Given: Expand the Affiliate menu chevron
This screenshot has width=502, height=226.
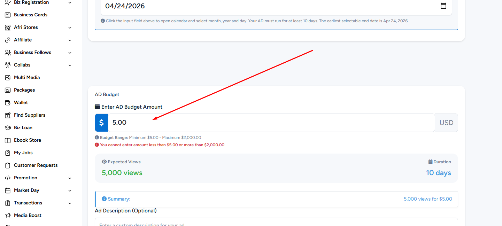Looking at the screenshot, I should pyautogui.click(x=70, y=40).
